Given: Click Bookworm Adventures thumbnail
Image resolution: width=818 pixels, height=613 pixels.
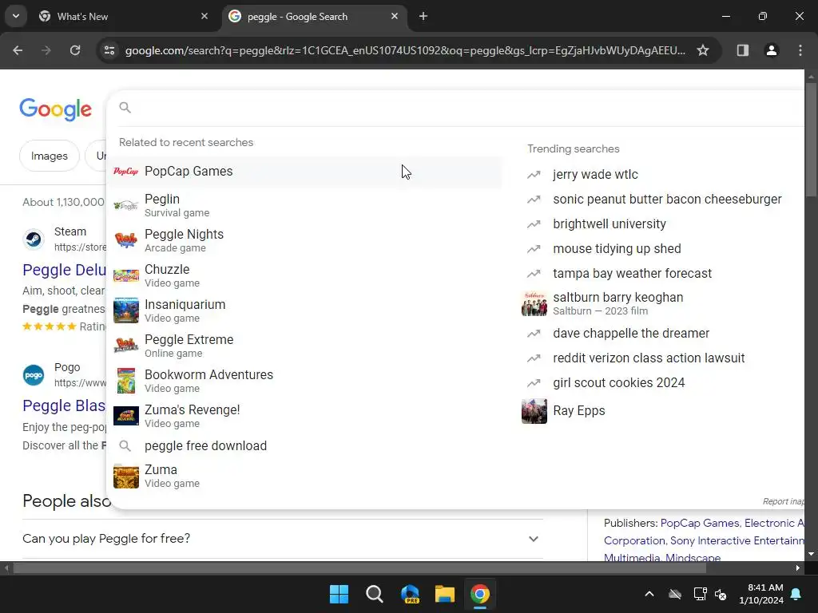Looking at the screenshot, I should pyautogui.click(x=125, y=381).
